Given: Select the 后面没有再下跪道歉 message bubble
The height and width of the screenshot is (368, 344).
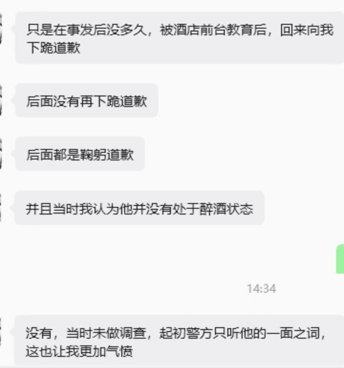Looking at the screenshot, I should click(x=87, y=100).
